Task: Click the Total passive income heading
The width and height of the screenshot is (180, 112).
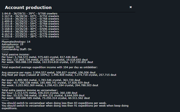Action: click(x=15, y=55)
